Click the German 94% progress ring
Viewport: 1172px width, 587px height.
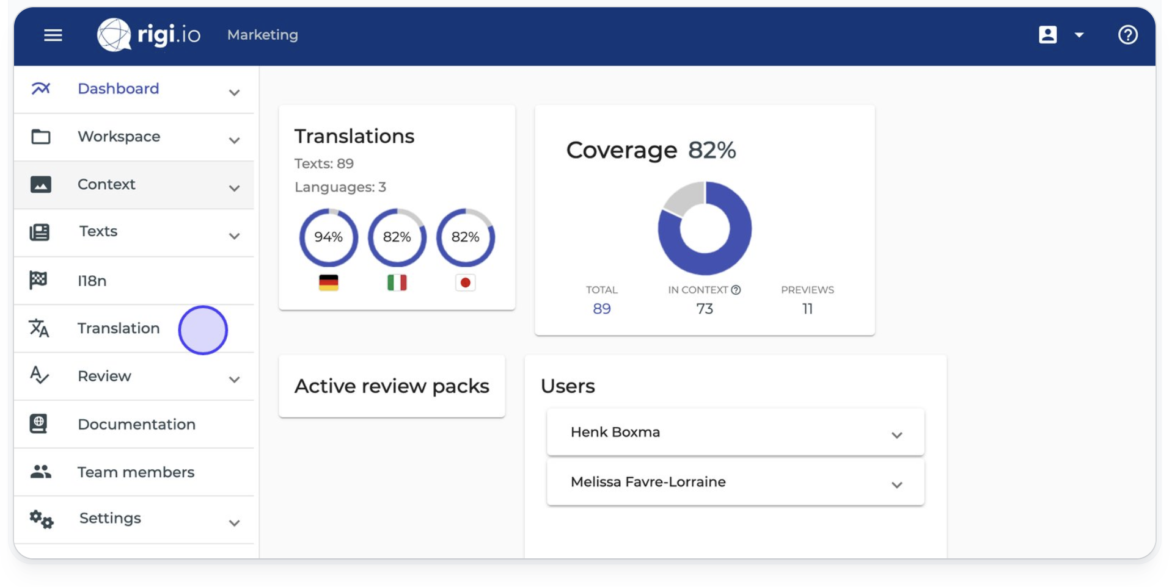point(328,238)
